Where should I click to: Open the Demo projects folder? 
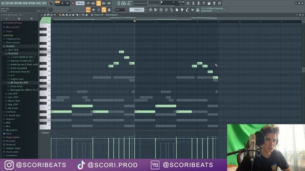pos(13,43)
